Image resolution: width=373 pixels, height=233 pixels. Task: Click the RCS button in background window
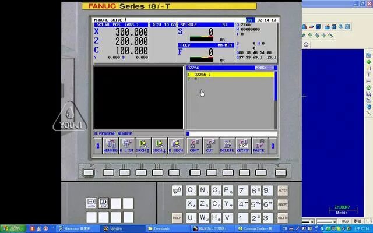click(344, 221)
